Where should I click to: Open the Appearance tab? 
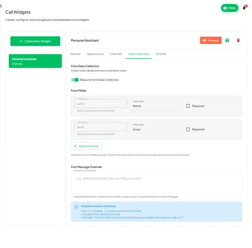pyautogui.click(x=95, y=54)
